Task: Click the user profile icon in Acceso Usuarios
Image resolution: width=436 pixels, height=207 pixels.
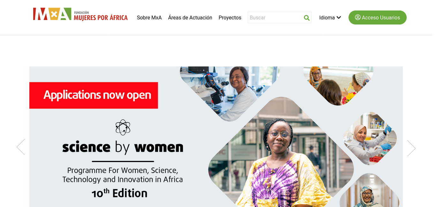Action: pyautogui.click(x=358, y=17)
